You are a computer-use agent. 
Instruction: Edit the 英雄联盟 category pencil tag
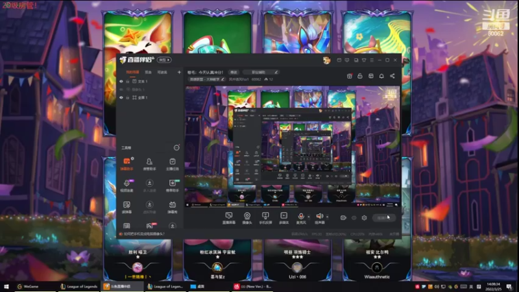207,79
